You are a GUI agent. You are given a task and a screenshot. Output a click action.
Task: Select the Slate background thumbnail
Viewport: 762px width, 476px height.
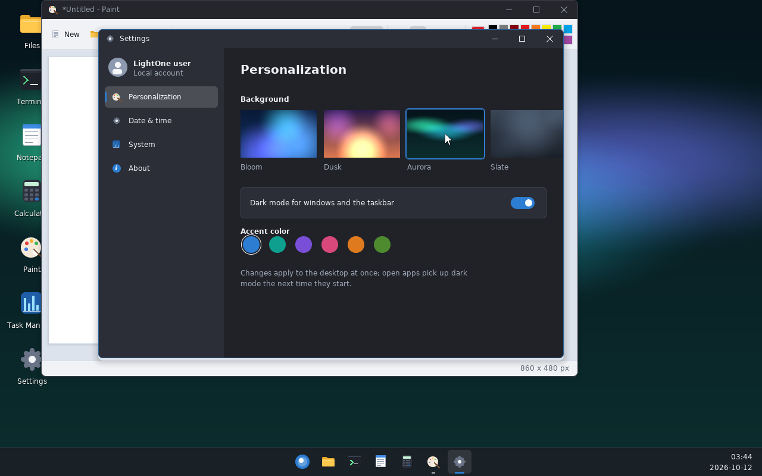pyautogui.click(x=526, y=134)
